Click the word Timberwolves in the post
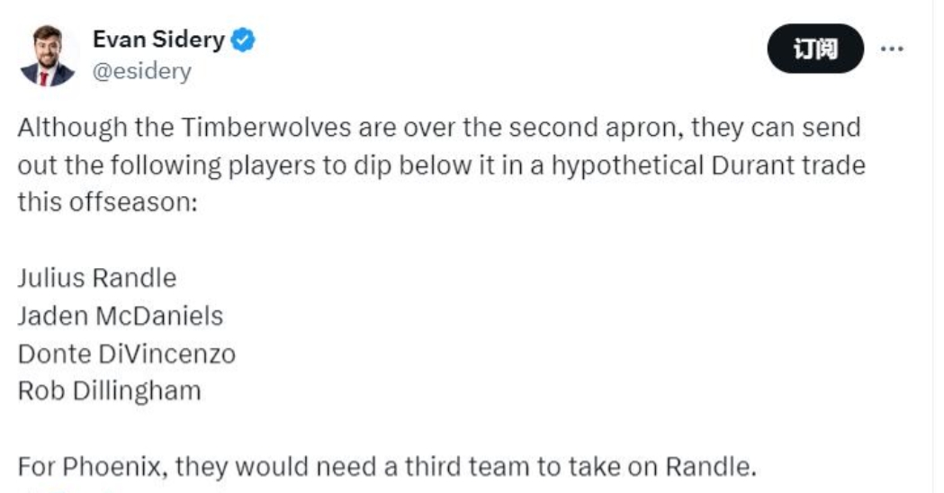This screenshot has width=944, height=493. 243,128
